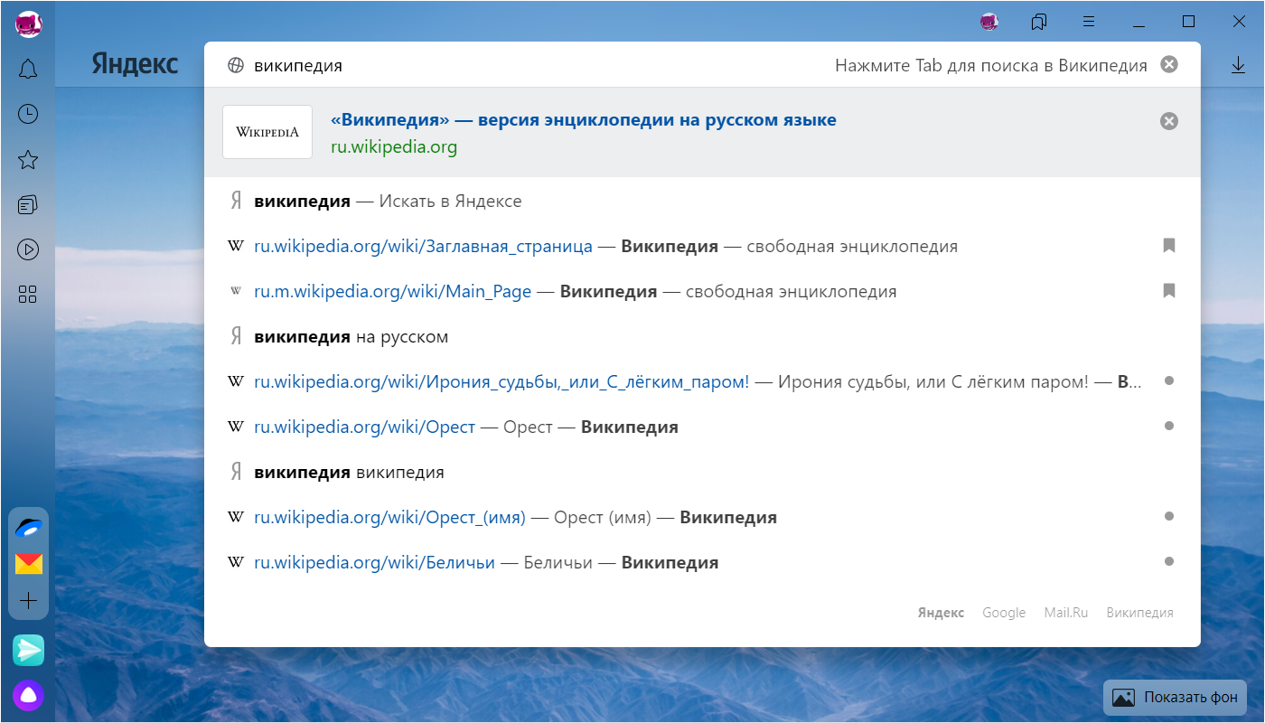Image resolution: width=1265 pixels, height=723 pixels.
Task: Open browsing history clock icon
Action: (28, 114)
